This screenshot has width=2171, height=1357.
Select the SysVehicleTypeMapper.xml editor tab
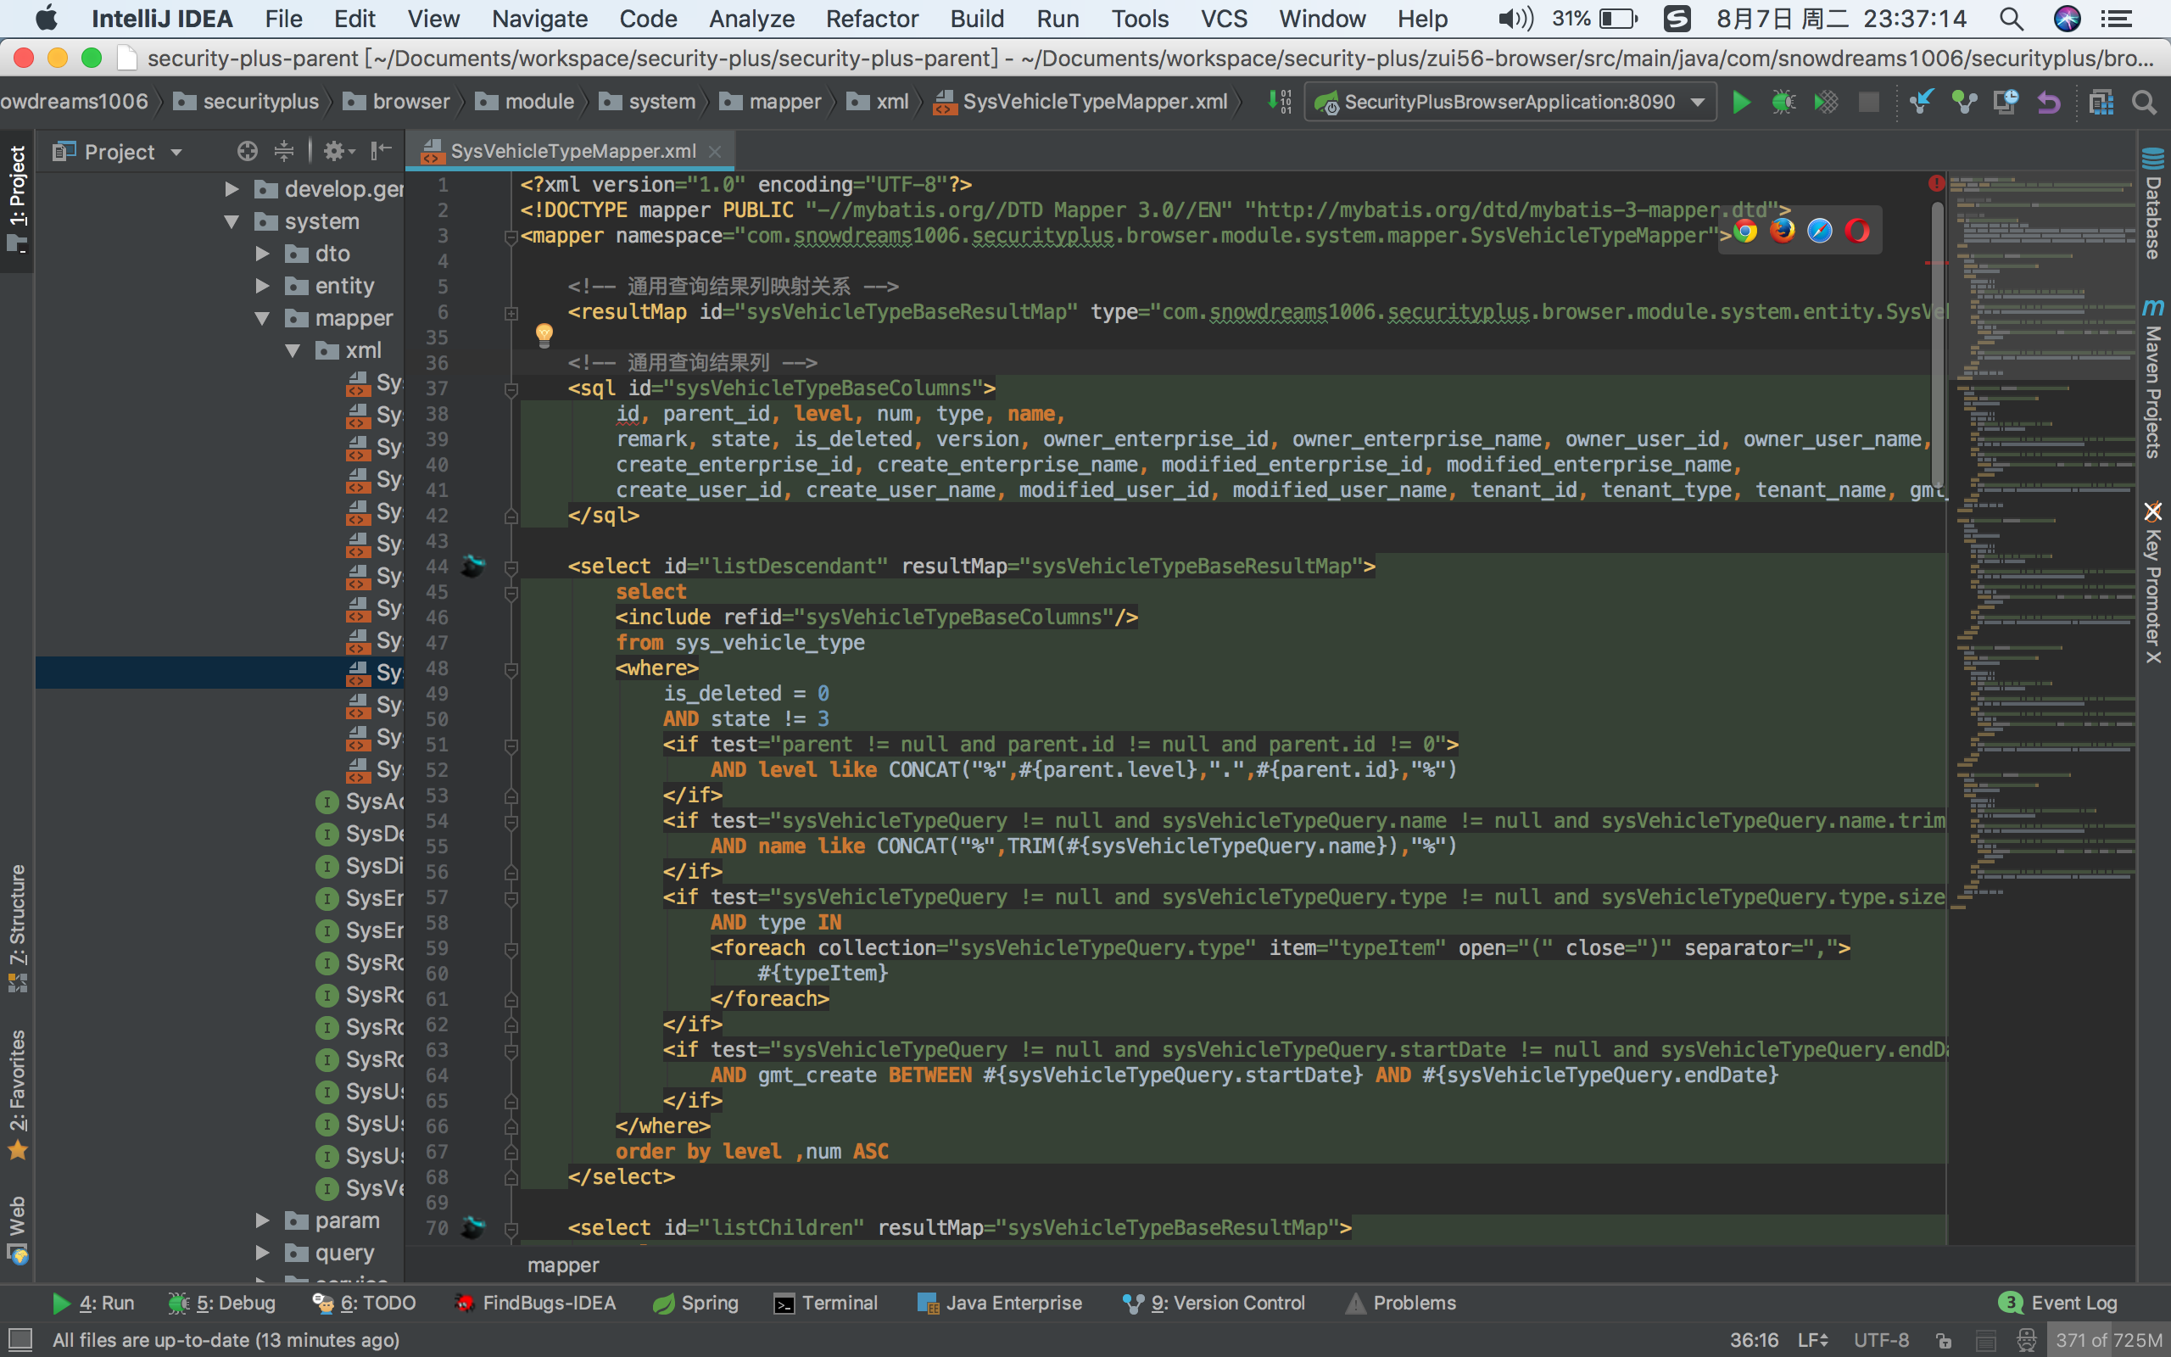[572, 151]
